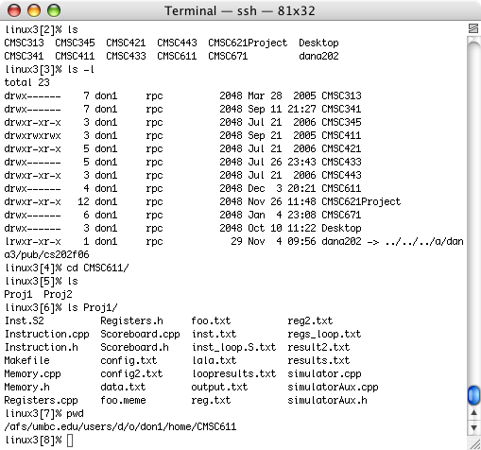Click file name Registers.cpp
The width and height of the screenshot is (481, 450).
click(42, 401)
